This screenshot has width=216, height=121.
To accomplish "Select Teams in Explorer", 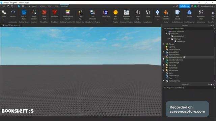I will pyautogui.click(x=171, y=73).
